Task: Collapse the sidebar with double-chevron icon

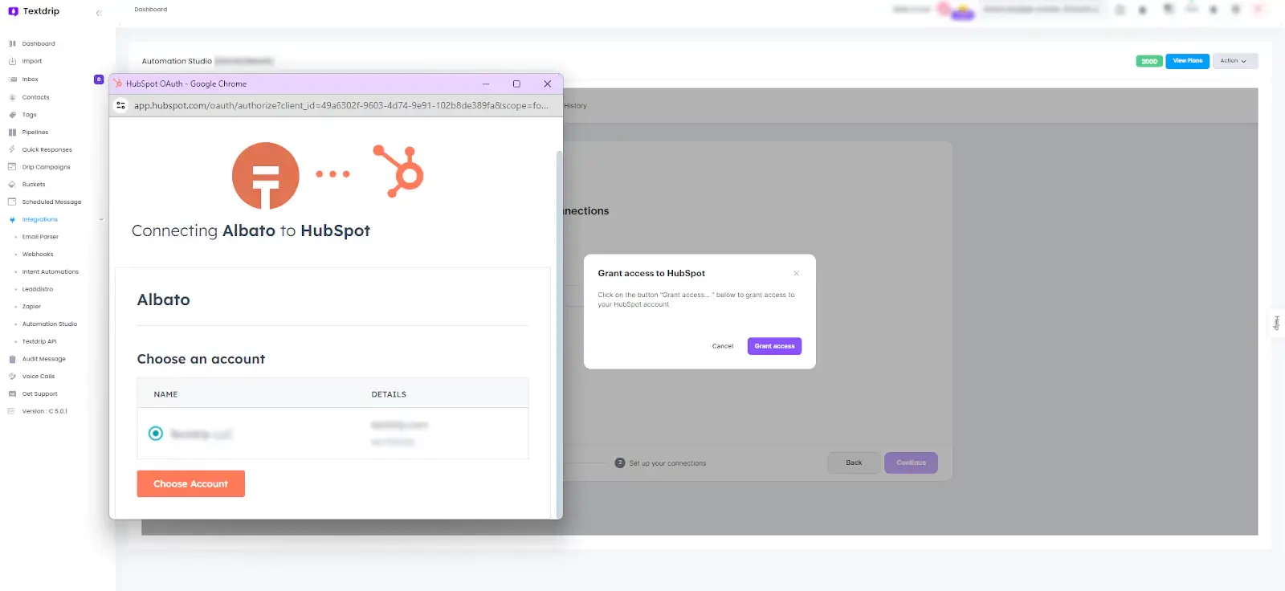Action: 99,13
